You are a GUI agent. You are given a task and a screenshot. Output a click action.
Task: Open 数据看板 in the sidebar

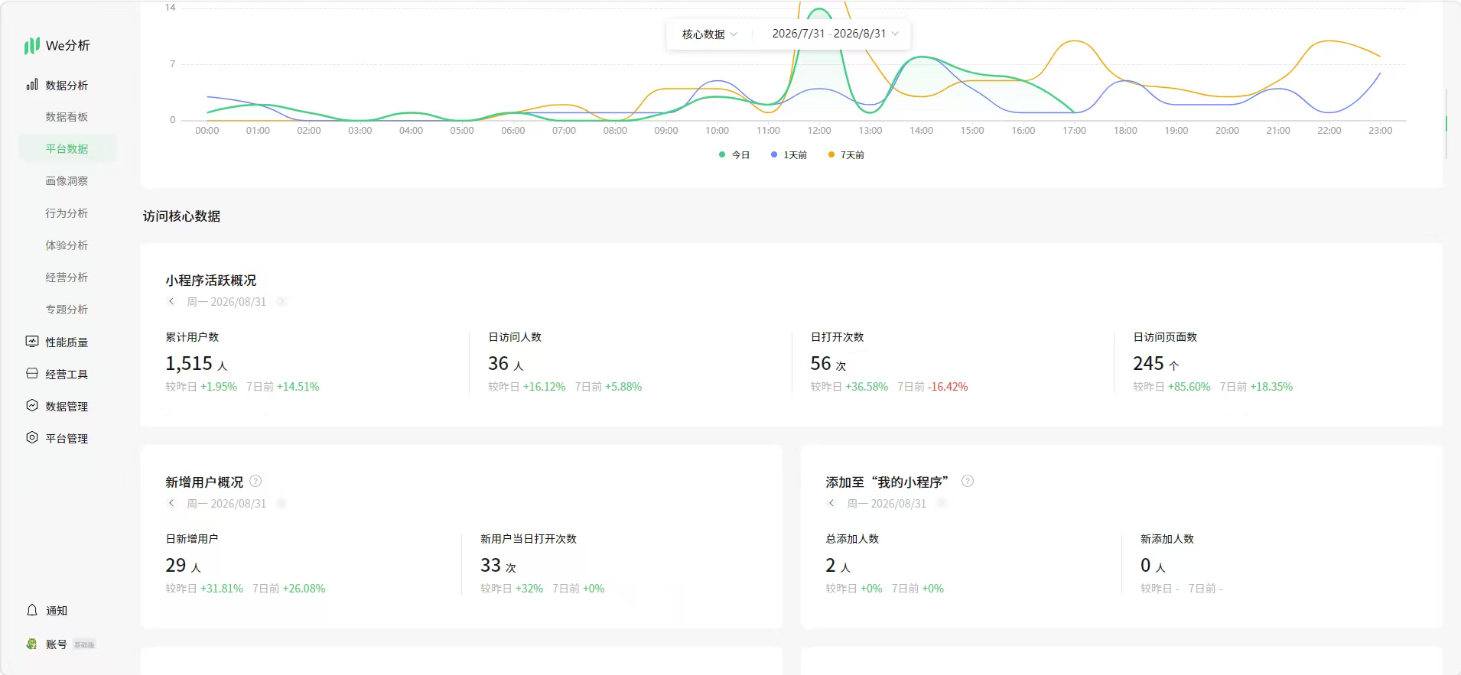pyautogui.click(x=67, y=117)
